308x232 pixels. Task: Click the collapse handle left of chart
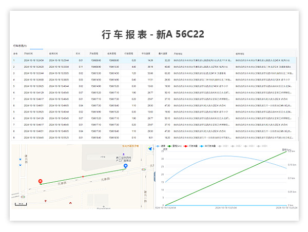click(x=155, y=176)
